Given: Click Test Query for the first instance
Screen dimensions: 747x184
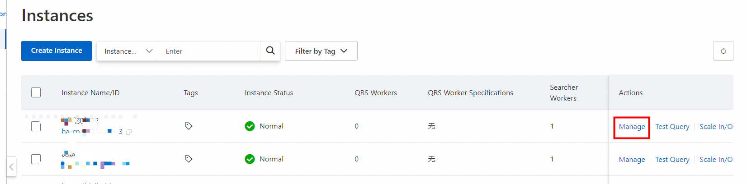Looking at the screenshot, I should 672,127.
